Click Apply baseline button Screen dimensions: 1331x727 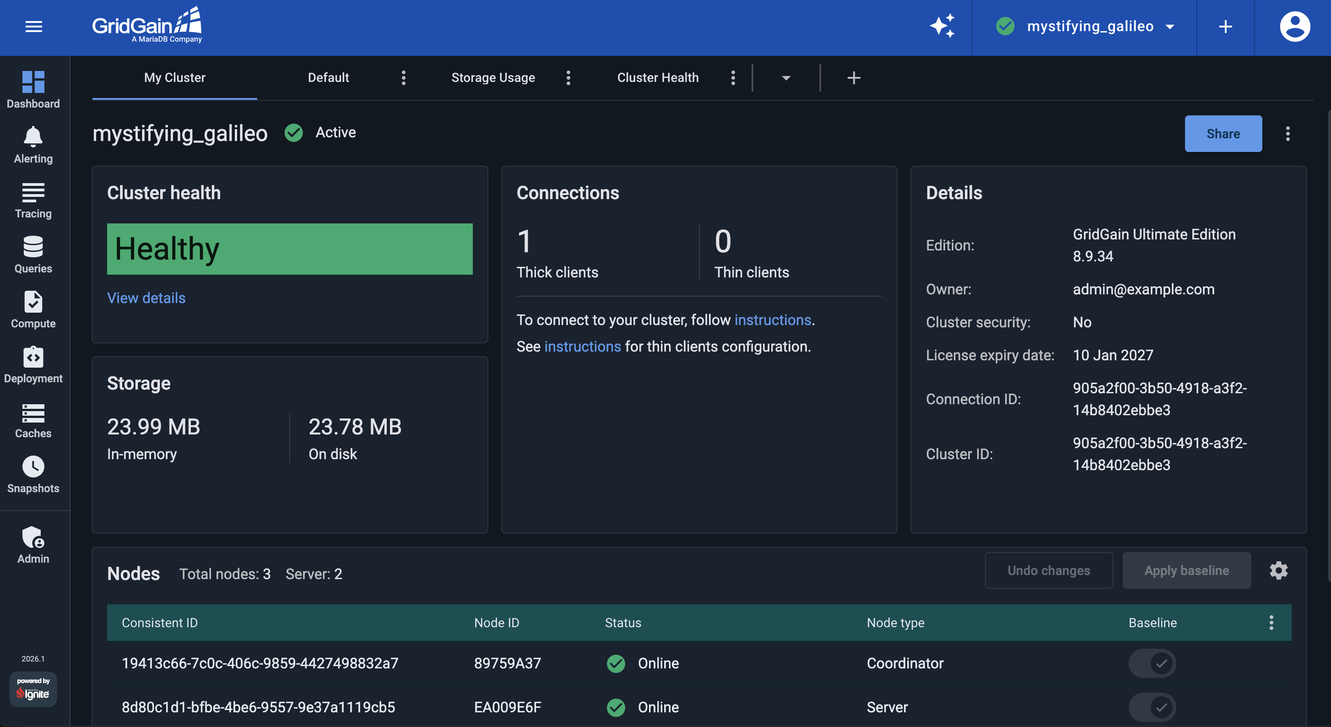[x=1186, y=570]
